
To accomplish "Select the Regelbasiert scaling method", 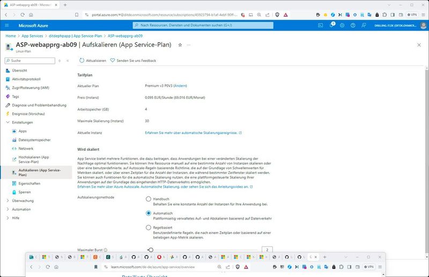I will (x=149, y=228).
